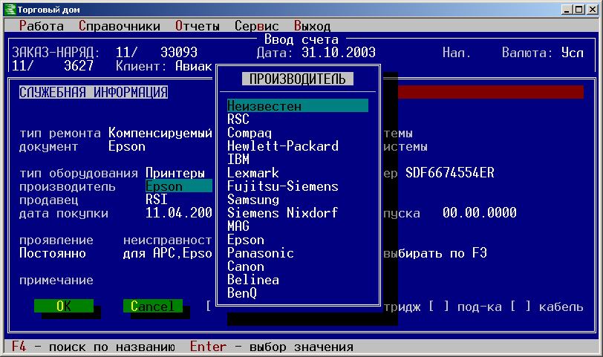Click the highlighted производитель field Epson

point(179,186)
